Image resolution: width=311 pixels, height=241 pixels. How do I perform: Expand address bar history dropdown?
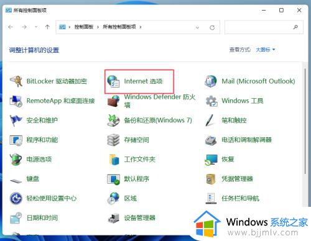197,27
